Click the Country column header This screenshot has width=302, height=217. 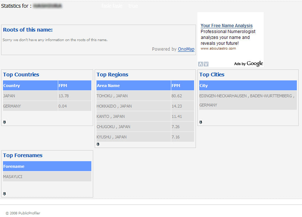pos(12,86)
